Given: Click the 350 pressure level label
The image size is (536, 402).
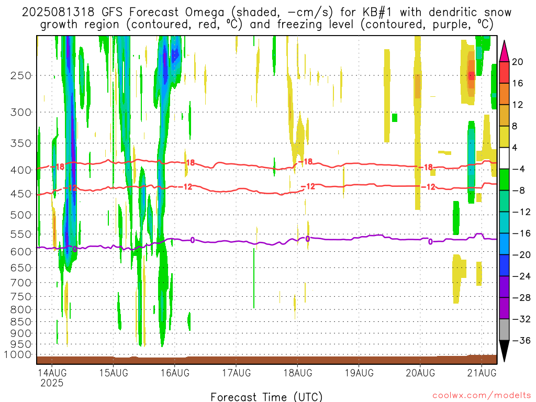Looking at the screenshot, I should [x=21, y=143].
